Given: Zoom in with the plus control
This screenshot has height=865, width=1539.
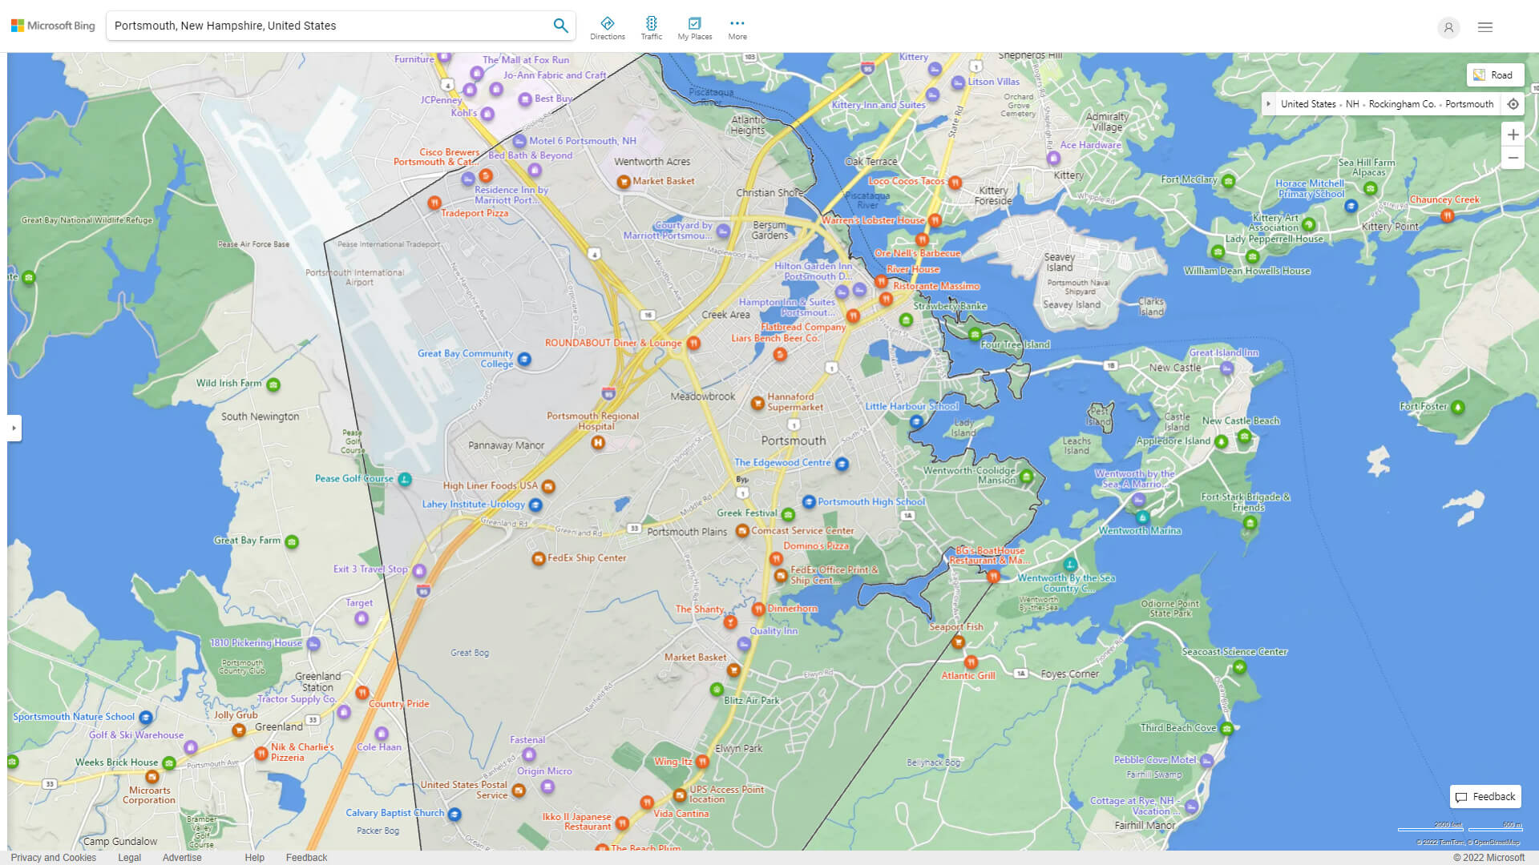Looking at the screenshot, I should coord(1513,135).
